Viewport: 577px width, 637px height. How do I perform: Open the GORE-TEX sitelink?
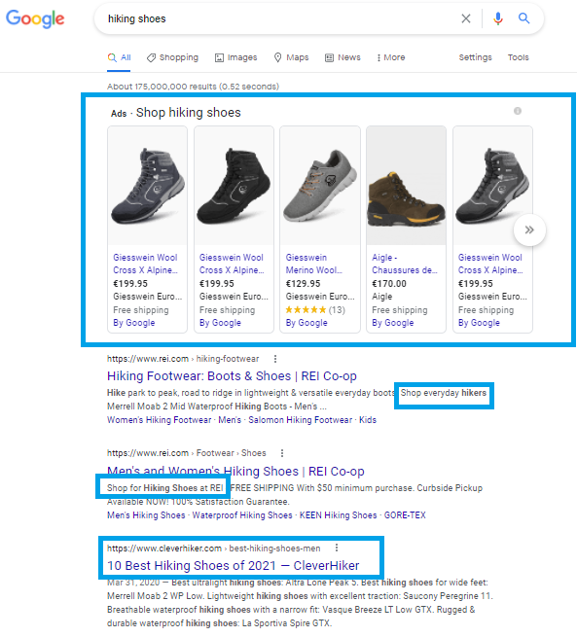tap(405, 515)
